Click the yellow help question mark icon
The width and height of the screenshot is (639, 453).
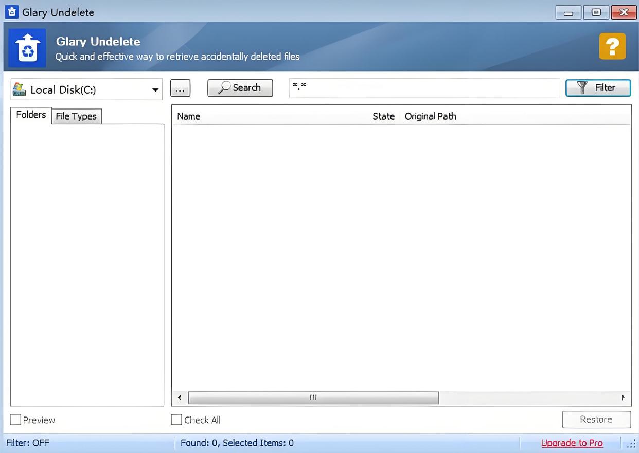click(612, 46)
